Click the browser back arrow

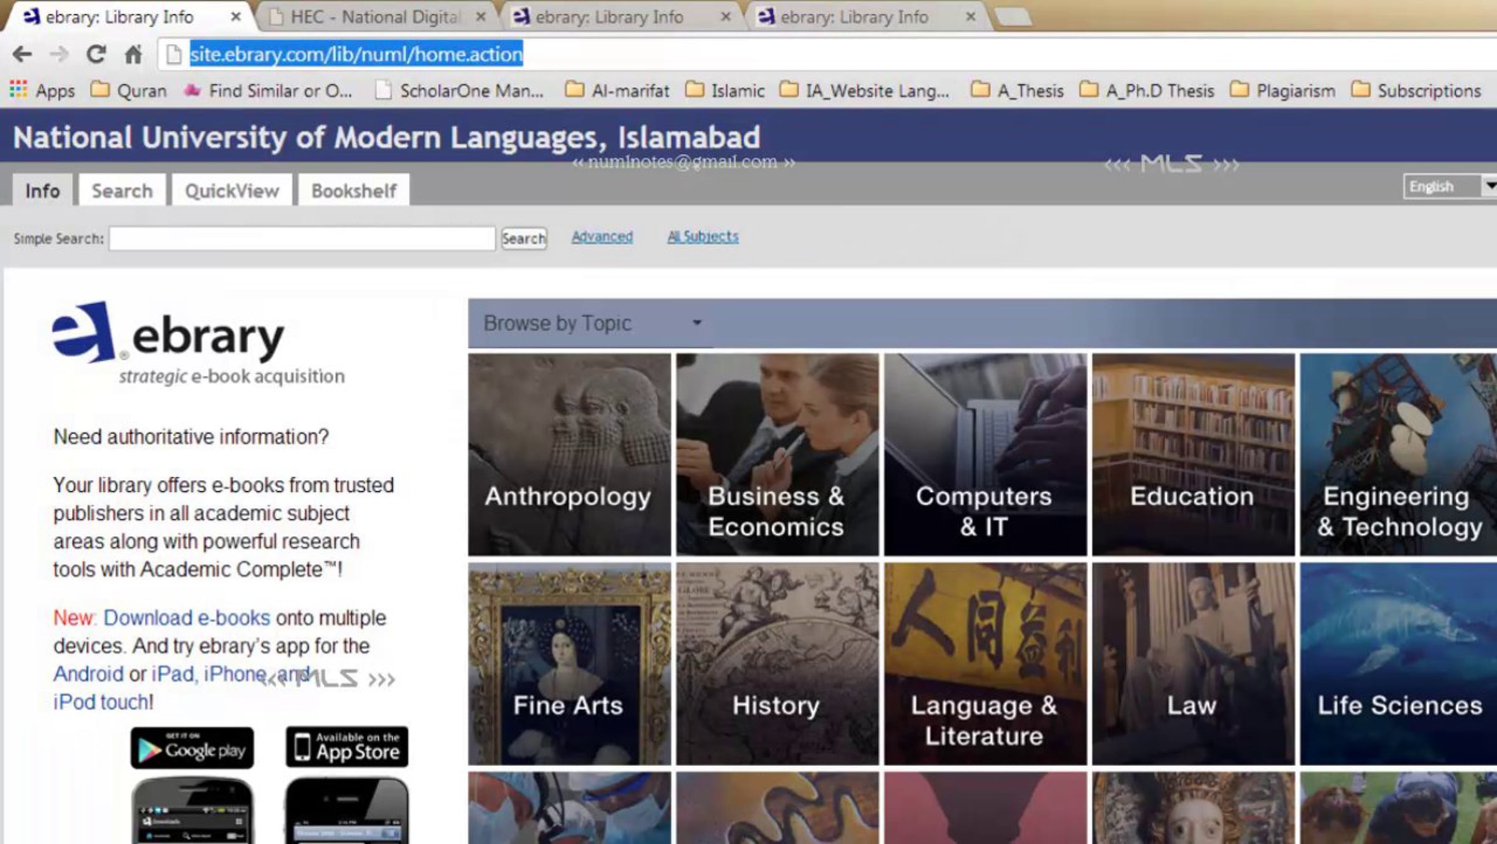[22, 54]
